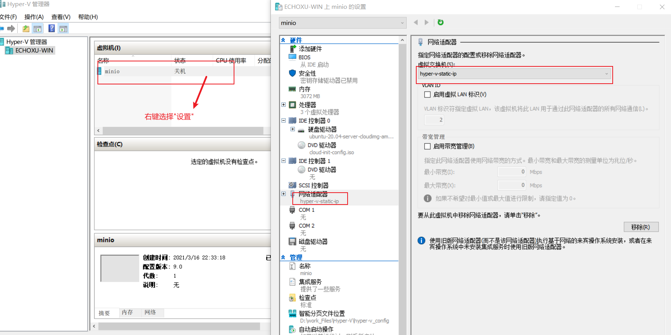Expand 处理器 tree node
The height and width of the screenshot is (335, 671).
click(x=284, y=104)
